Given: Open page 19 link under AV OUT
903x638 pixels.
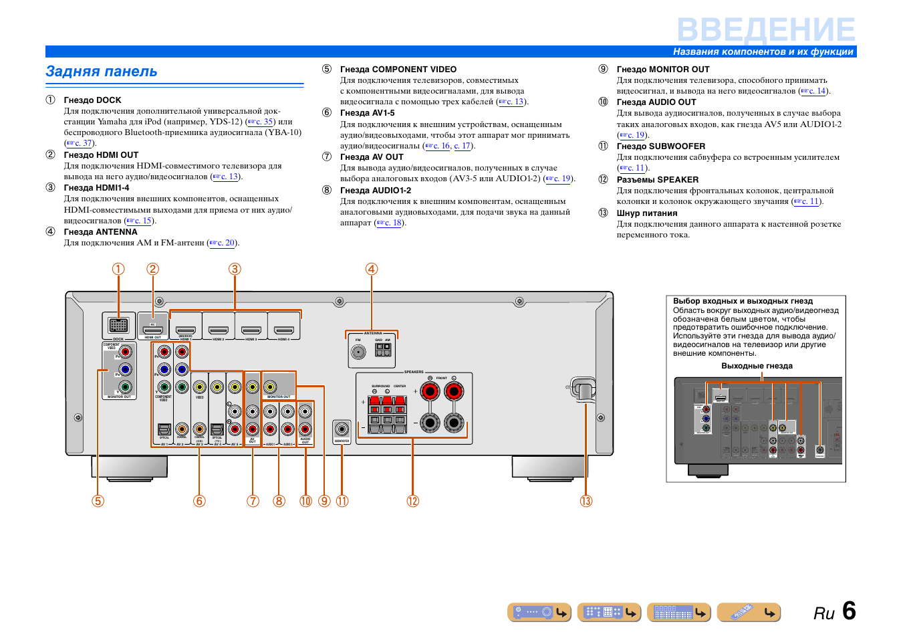Looking at the screenshot, I should [559, 179].
